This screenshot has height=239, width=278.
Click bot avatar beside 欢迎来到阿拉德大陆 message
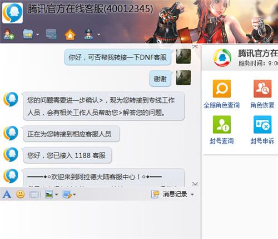click(x=11, y=175)
